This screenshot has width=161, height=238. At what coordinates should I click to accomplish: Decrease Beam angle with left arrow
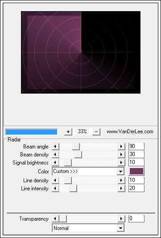55,147
